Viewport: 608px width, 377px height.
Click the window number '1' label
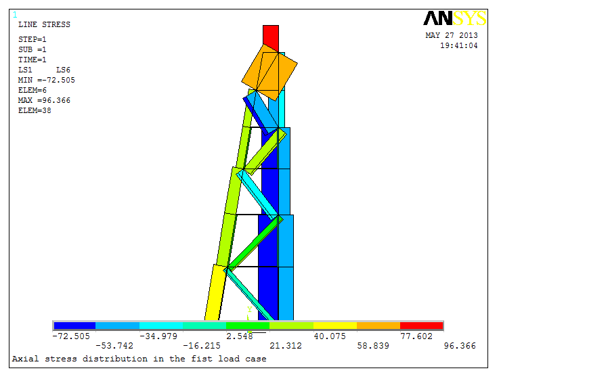[15, 15]
